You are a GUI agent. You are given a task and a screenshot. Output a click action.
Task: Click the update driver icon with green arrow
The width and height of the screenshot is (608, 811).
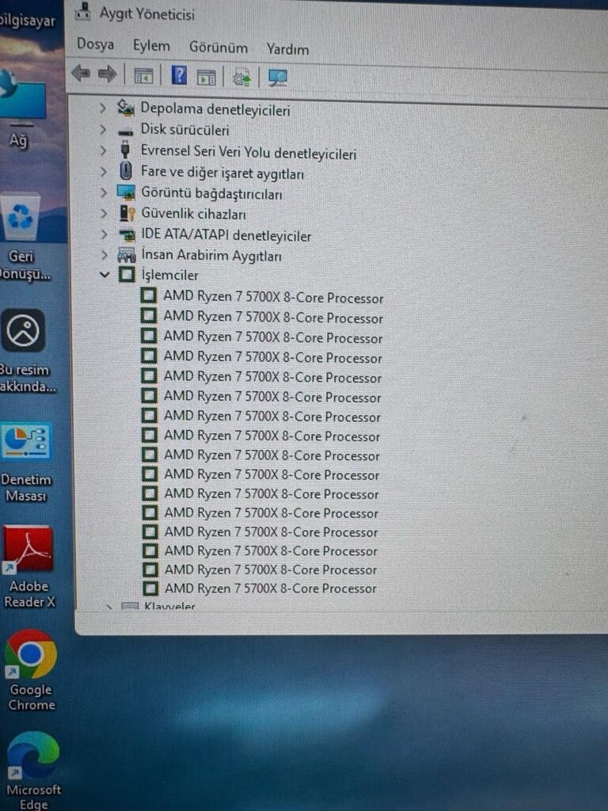(241, 78)
